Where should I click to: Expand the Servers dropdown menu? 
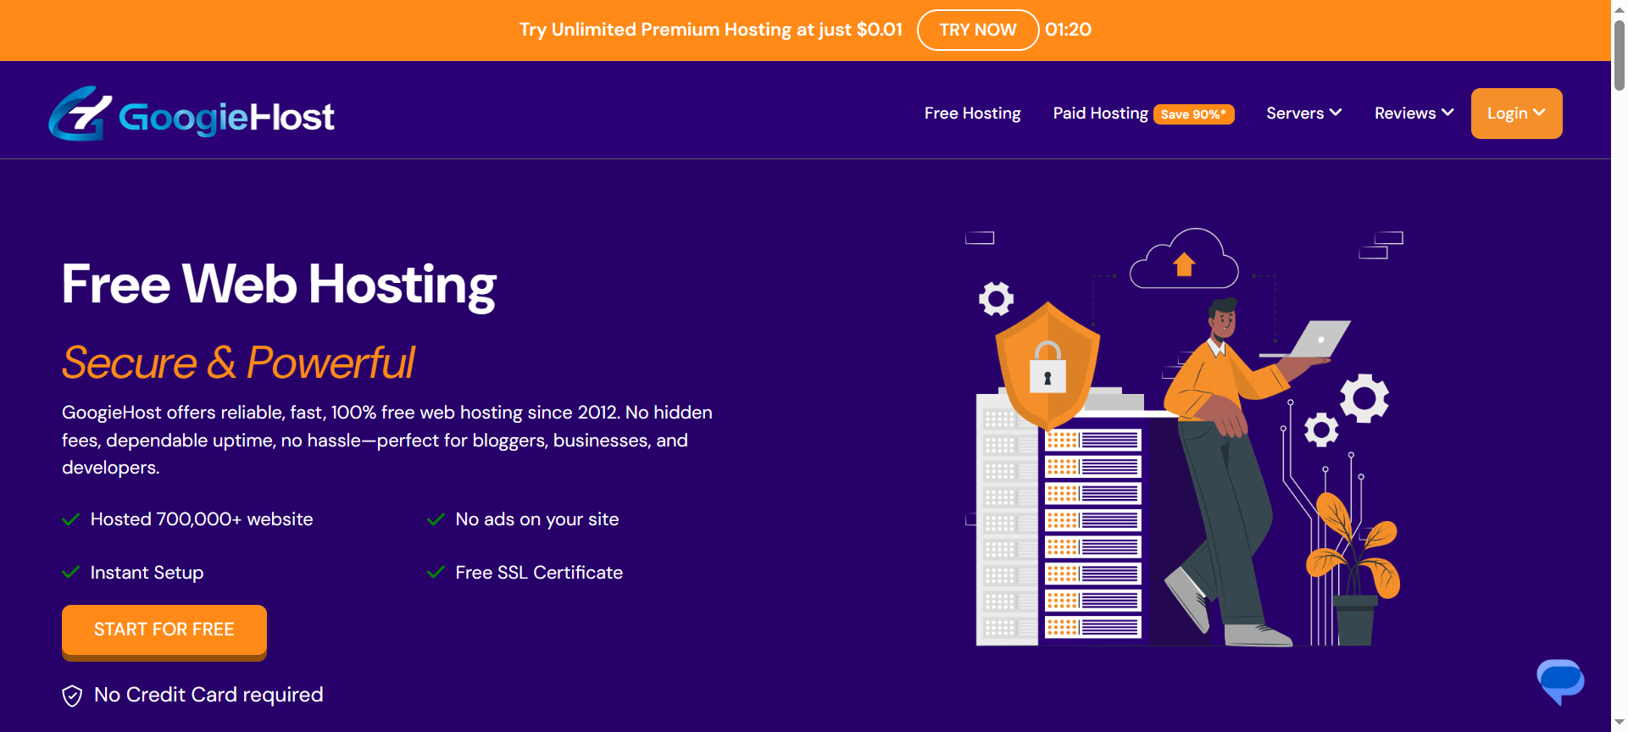pos(1303,114)
